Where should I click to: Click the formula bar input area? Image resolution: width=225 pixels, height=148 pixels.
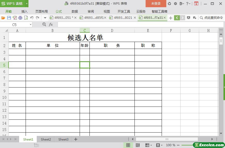coord(141,24)
